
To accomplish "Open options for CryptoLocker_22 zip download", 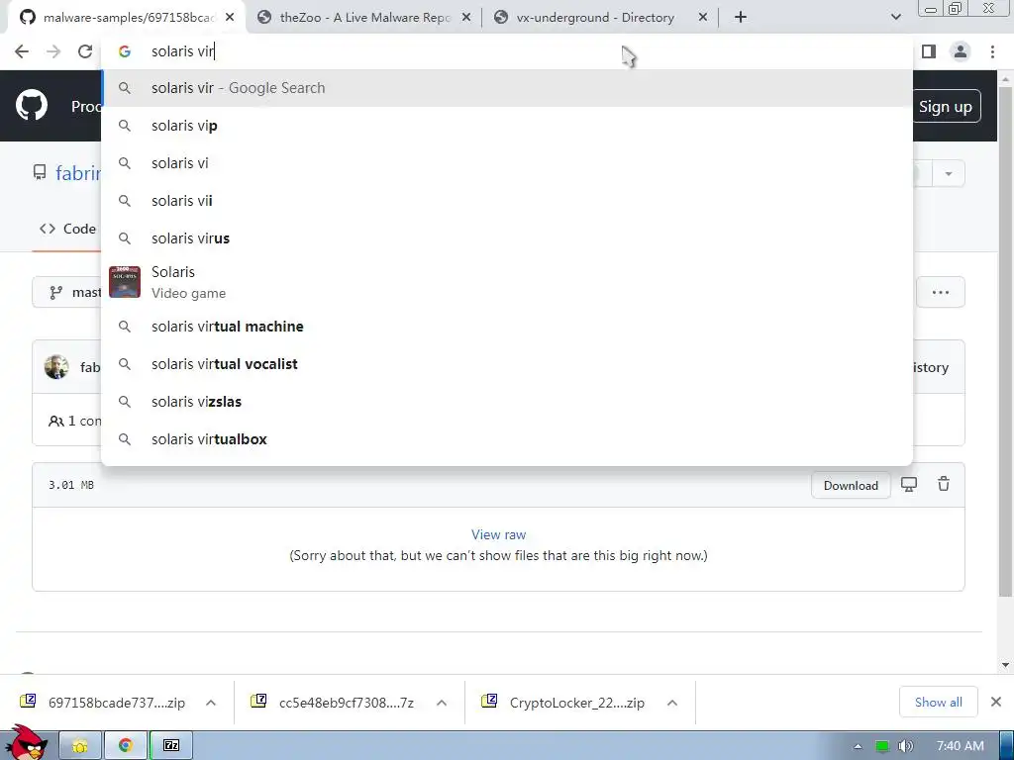I will pos(672,703).
